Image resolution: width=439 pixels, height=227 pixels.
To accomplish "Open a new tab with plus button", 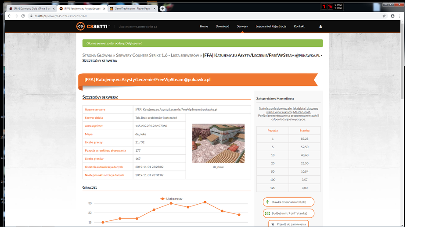I will (162, 9).
